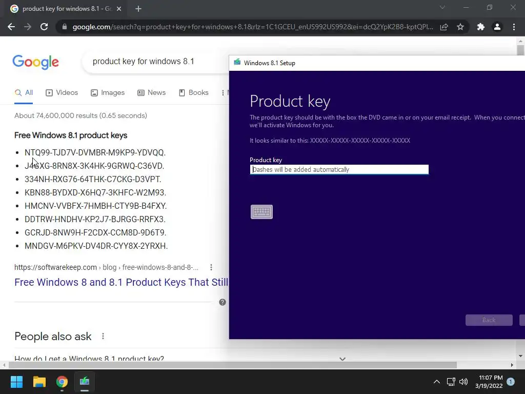525x394 pixels.
Task: Click the Chrome taskbar icon
Action: (x=62, y=382)
